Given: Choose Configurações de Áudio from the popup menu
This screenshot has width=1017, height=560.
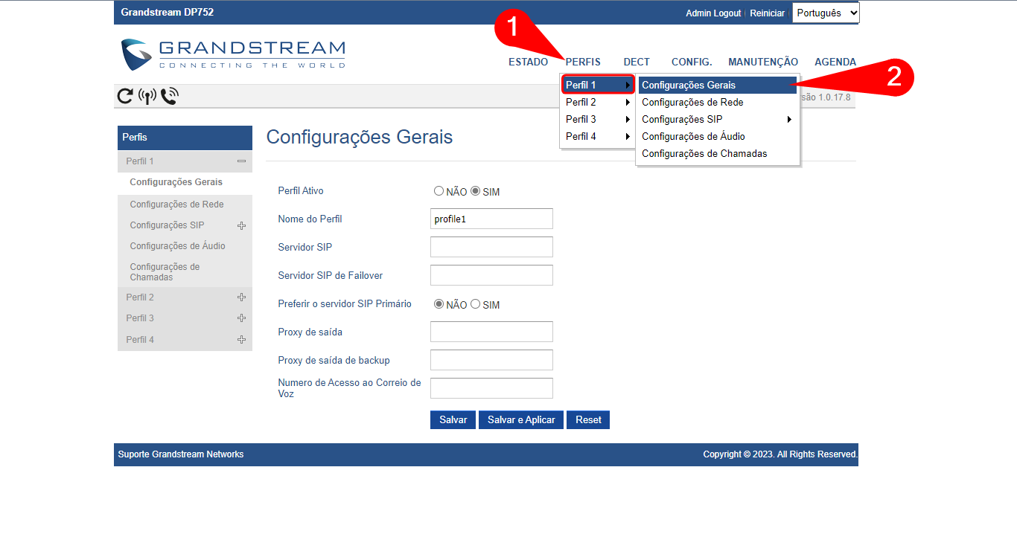Looking at the screenshot, I should (x=693, y=137).
